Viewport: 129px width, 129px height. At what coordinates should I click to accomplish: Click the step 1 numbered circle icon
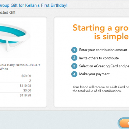pos(74,50)
